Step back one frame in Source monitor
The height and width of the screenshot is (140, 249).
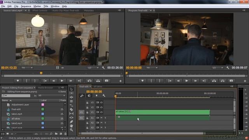tap(54, 81)
